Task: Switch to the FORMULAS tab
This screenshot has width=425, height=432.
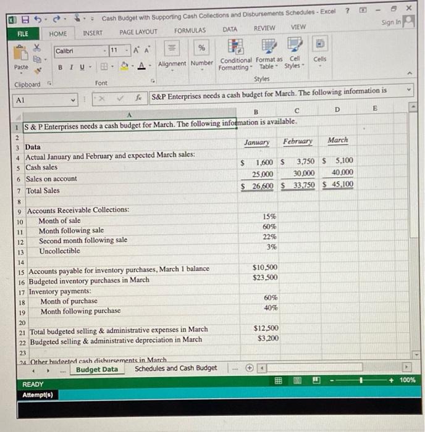Action: (190, 31)
